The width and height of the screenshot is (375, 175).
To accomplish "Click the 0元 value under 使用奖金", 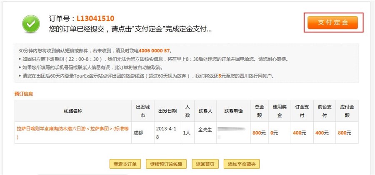I will 274,133.
